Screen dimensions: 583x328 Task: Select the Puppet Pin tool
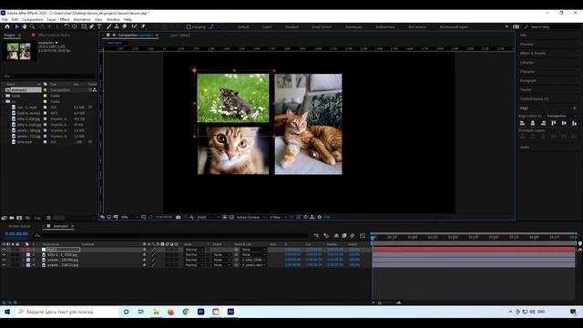(x=143, y=26)
